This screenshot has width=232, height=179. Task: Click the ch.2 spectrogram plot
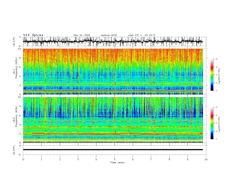pos(113,120)
